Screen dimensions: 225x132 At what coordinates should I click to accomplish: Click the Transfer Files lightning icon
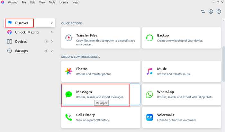coord(69,38)
